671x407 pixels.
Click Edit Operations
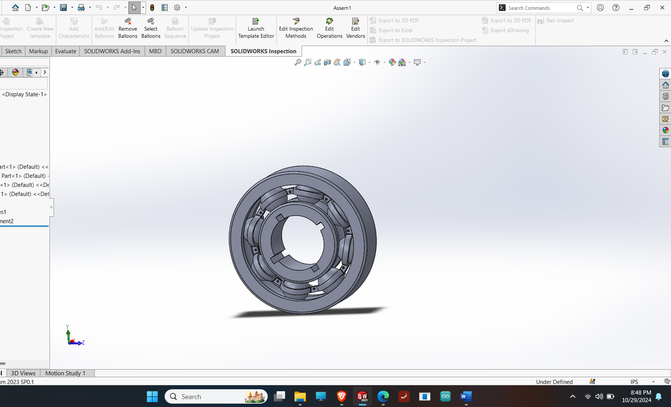coord(330,28)
